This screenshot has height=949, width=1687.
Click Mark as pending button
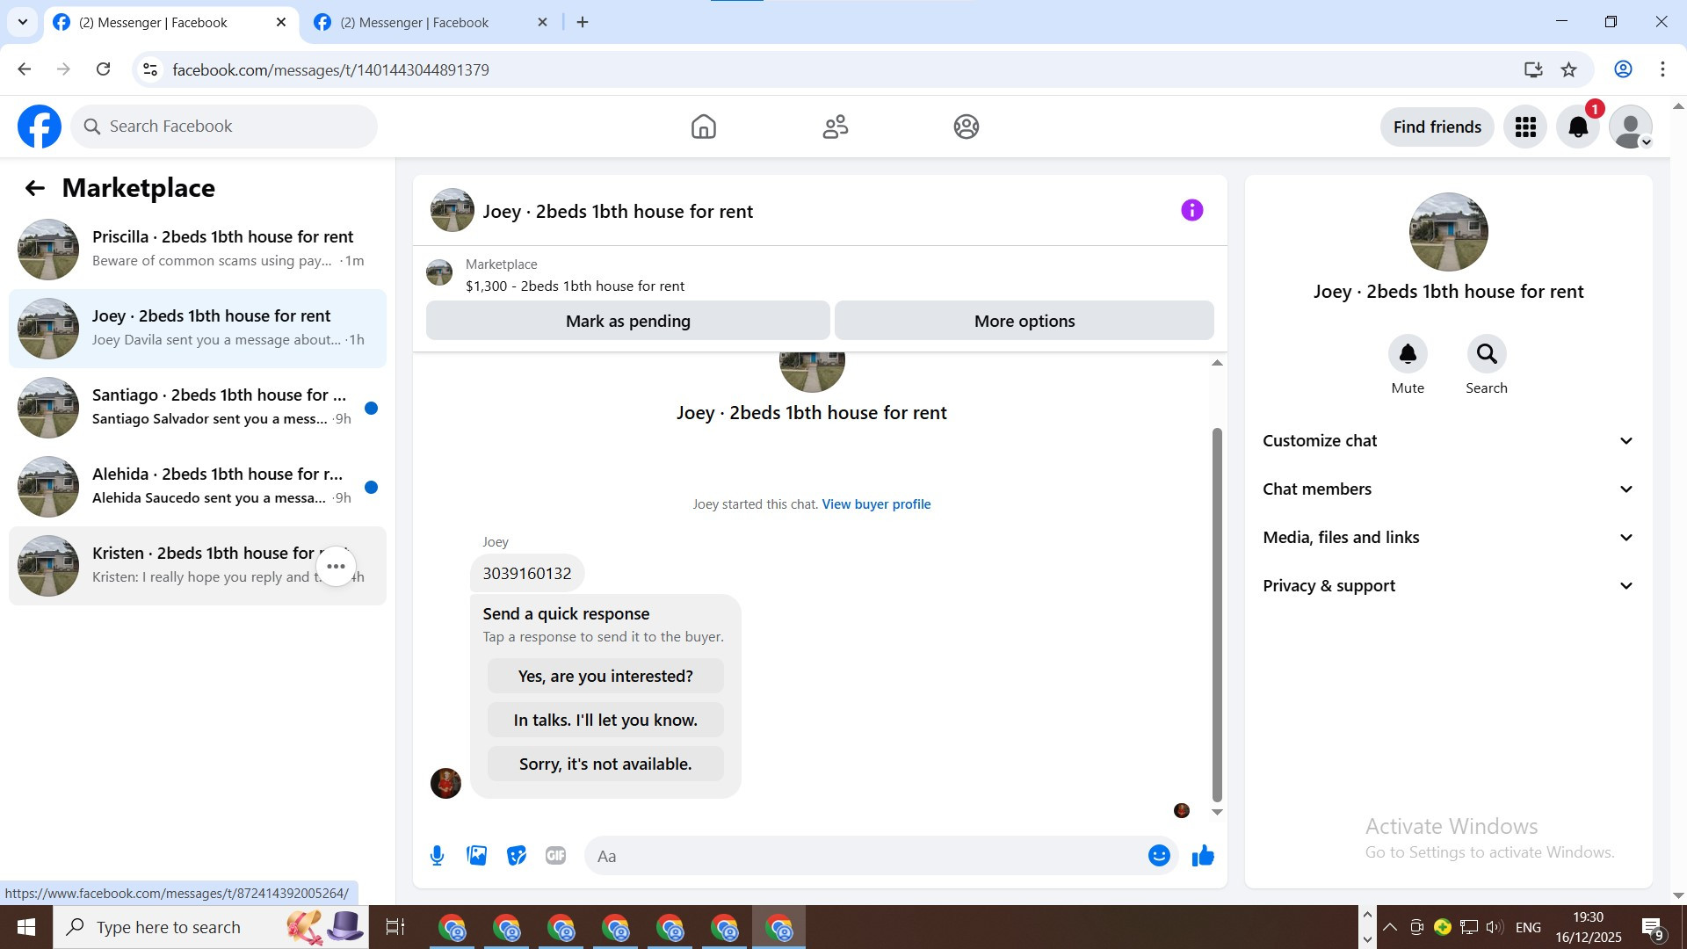[x=628, y=321]
